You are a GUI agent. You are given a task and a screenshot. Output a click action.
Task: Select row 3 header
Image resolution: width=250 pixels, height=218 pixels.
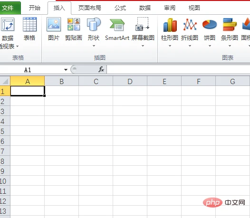5,111
